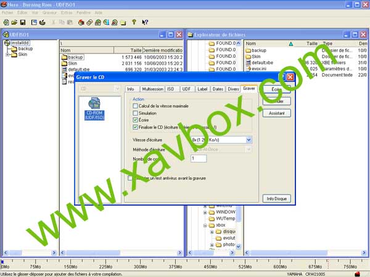Viewport: 370px width, 277px height.
Task: Expand the Skin folder in UDFISO1 tree
Action: coord(7,55)
